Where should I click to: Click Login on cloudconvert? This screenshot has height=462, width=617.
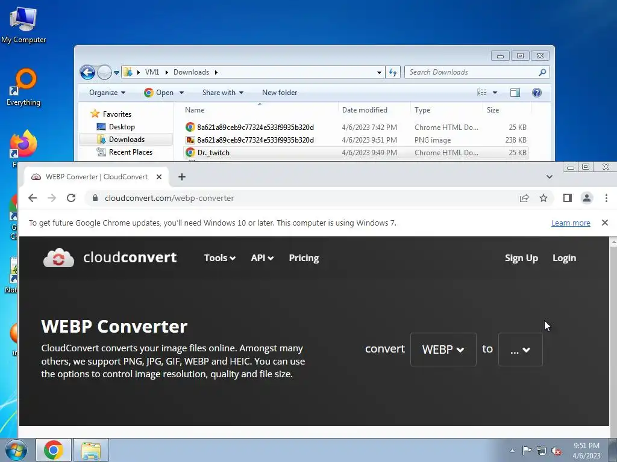tap(564, 258)
